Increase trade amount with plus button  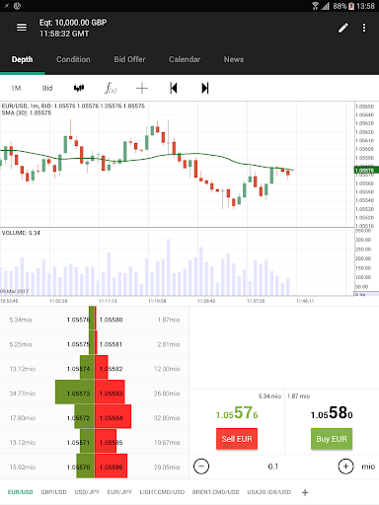345,467
